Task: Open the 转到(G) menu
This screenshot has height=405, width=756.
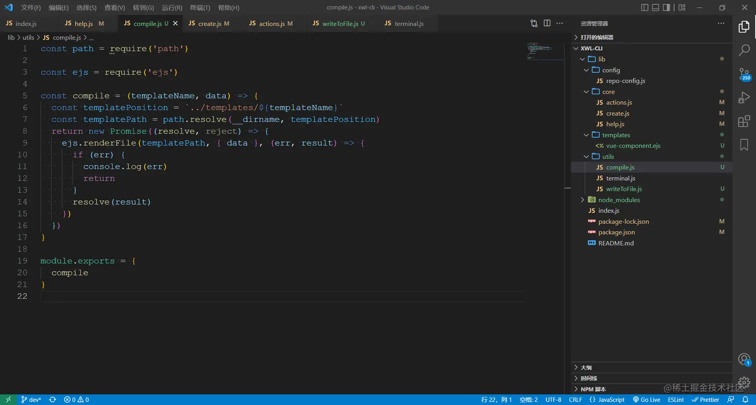Action: coord(143,7)
